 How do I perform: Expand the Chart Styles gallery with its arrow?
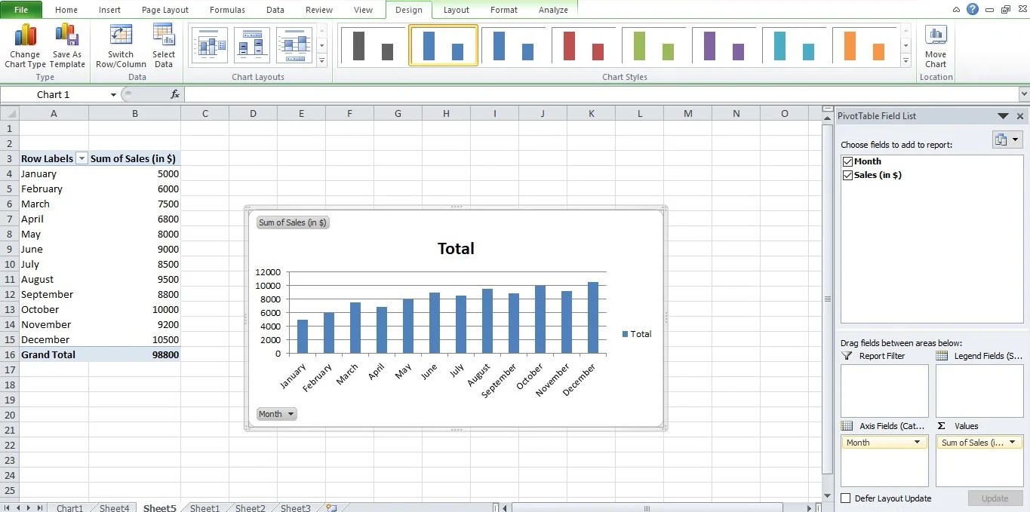click(x=905, y=60)
